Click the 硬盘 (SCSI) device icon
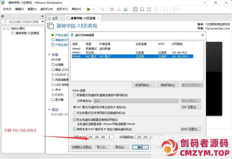 [53, 69]
